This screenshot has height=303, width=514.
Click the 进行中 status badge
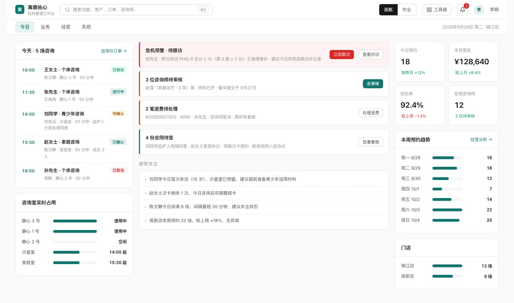point(118,92)
